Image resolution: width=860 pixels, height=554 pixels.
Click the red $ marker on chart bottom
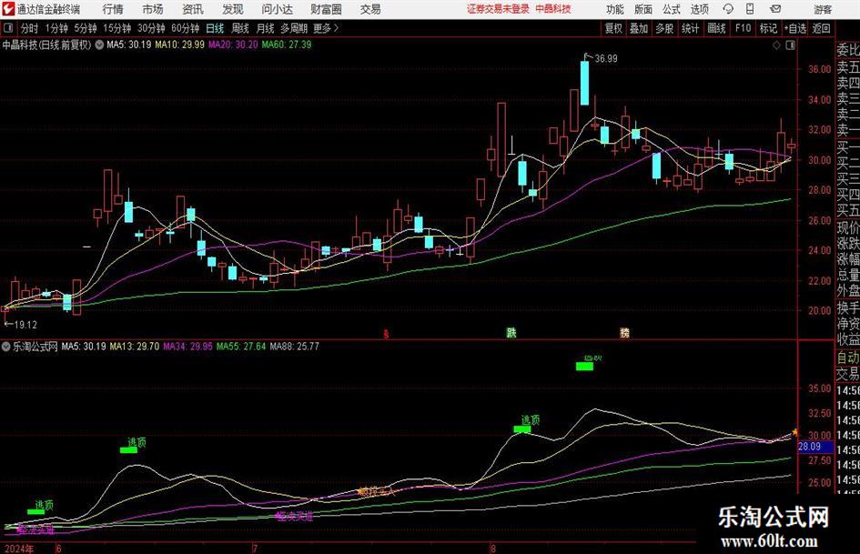click(x=386, y=334)
